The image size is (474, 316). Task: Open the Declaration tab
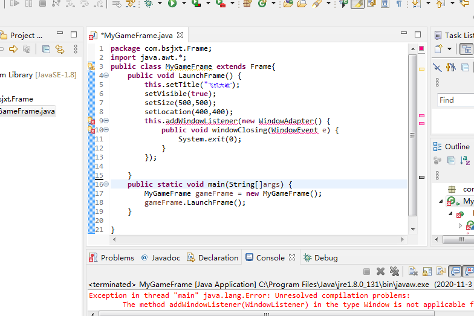coord(213,257)
